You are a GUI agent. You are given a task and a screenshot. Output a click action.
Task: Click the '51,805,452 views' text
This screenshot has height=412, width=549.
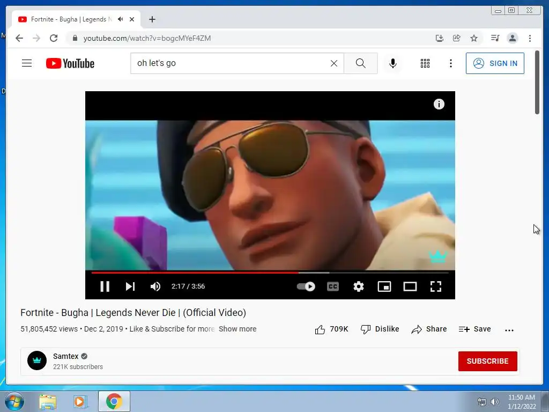click(49, 329)
